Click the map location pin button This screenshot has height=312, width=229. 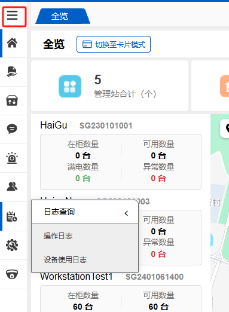point(225,129)
